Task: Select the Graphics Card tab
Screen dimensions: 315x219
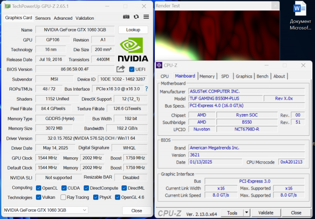Action: (18, 18)
